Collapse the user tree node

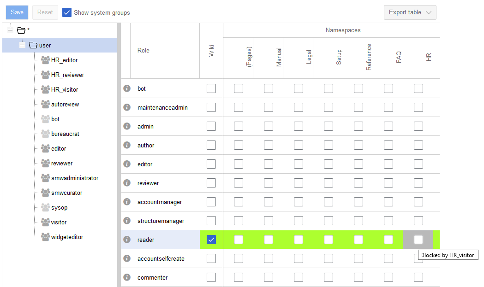click(22, 45)
